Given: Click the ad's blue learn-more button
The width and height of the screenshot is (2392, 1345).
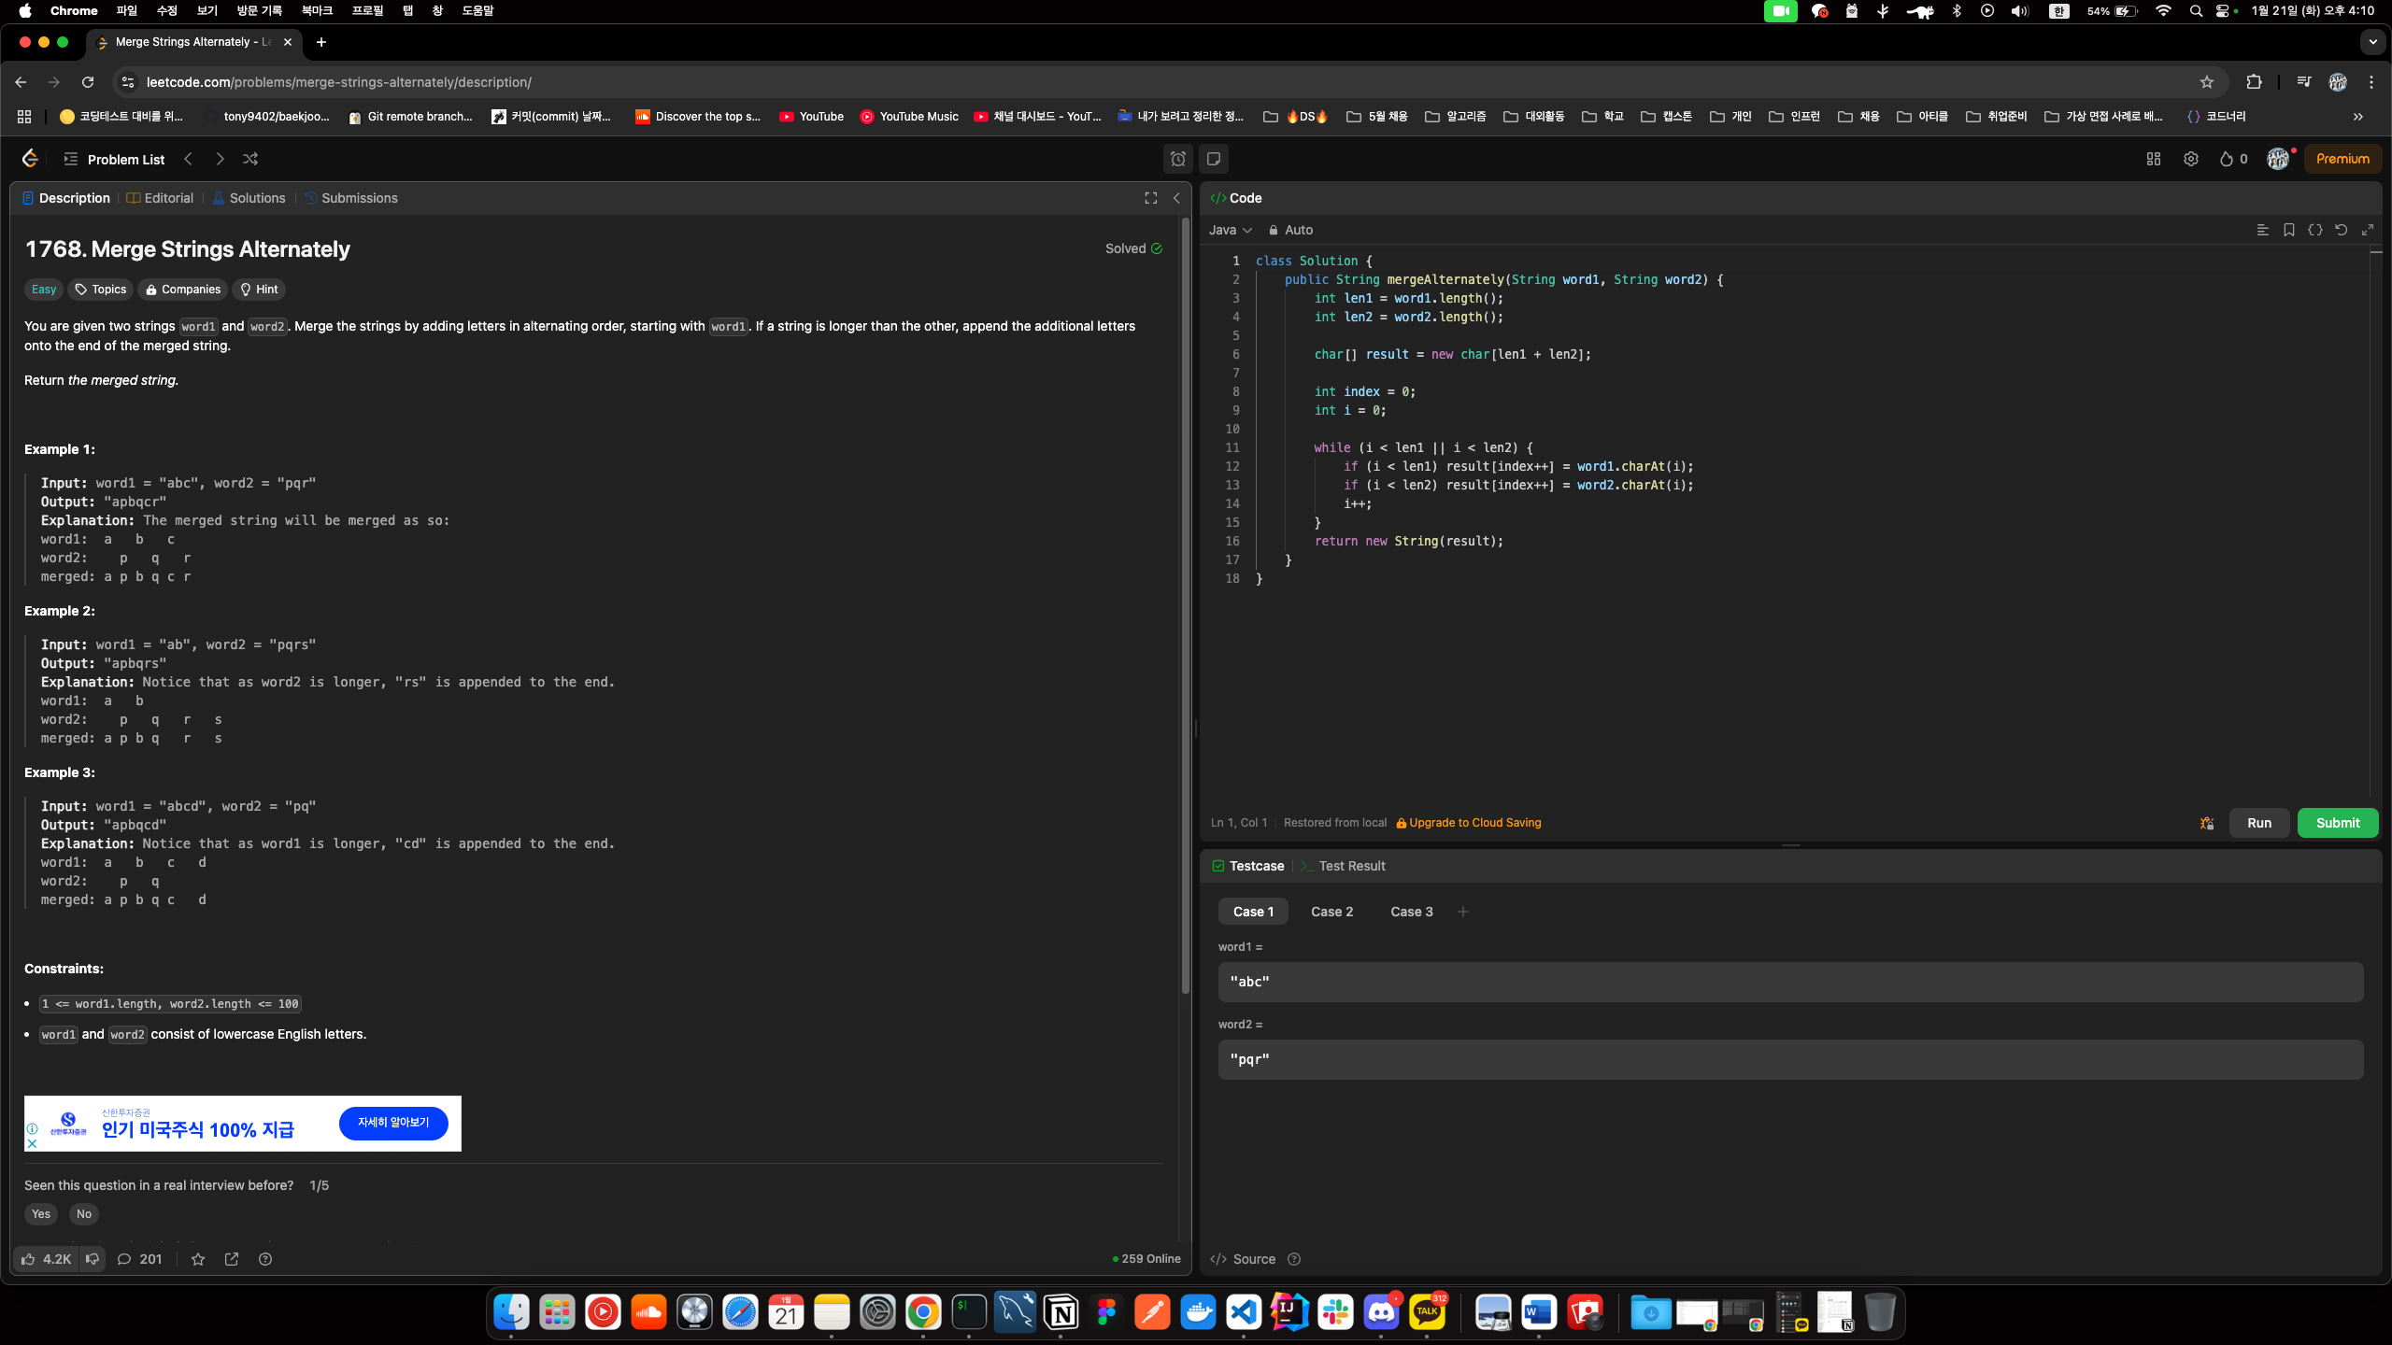Looking at the screenshot, I should tap(393, 1123).
